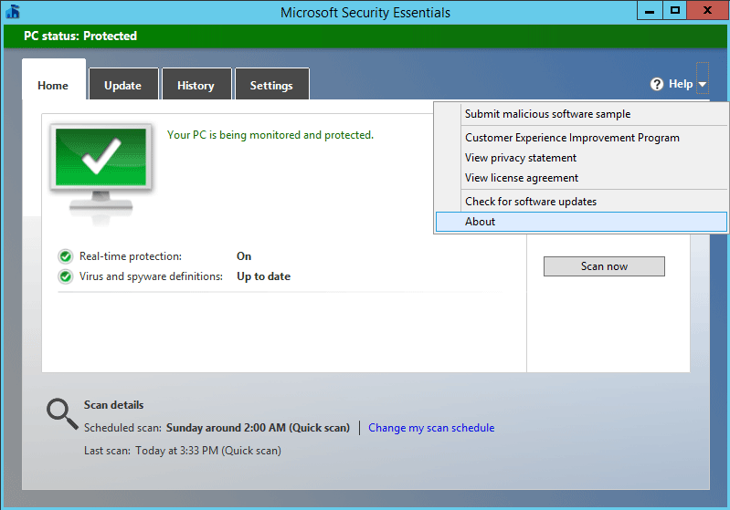Image resolution: width=730 pixels, height=510 pixels.
Task: Click the Help text label
Action: pos(681,84)
